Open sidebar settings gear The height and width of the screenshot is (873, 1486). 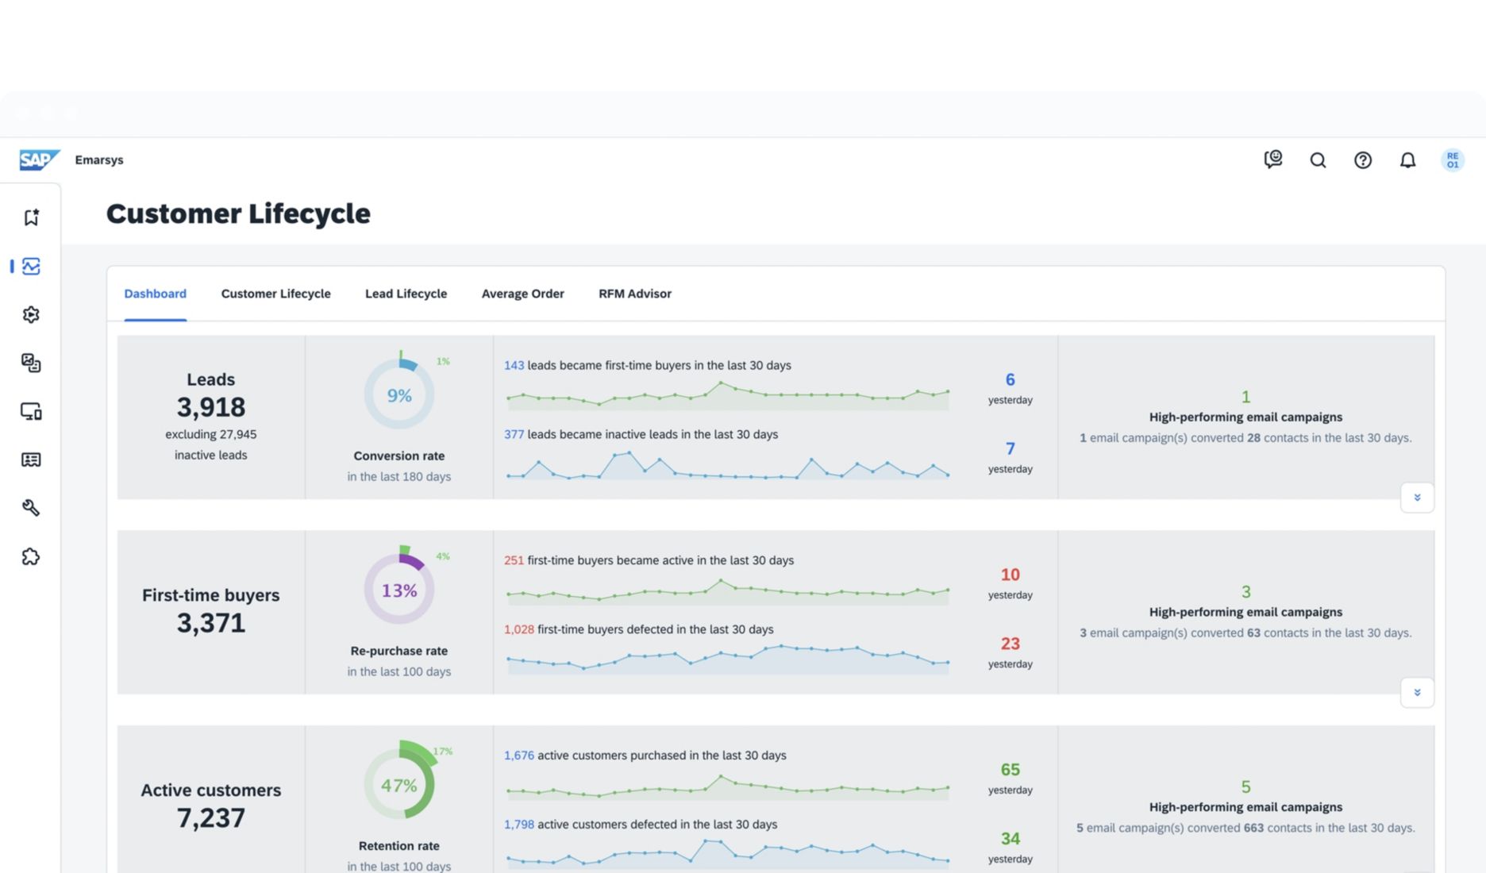click(30, 314)
